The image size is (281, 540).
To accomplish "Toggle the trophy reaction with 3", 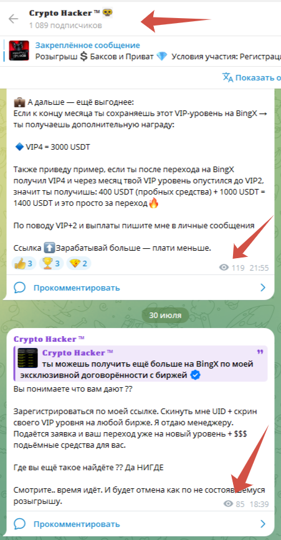I will click(51, 264).
